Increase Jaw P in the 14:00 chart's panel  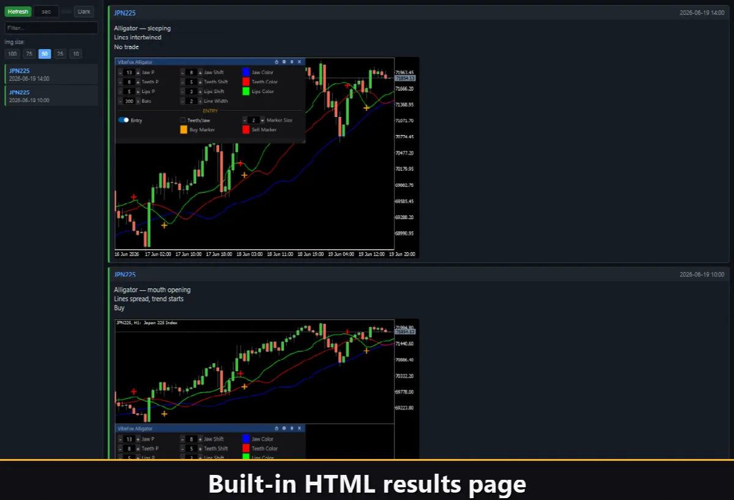click(x=138, y=73)
